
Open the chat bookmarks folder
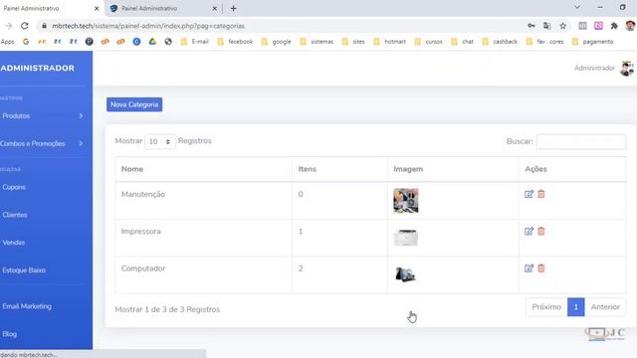tap(462, 42)
